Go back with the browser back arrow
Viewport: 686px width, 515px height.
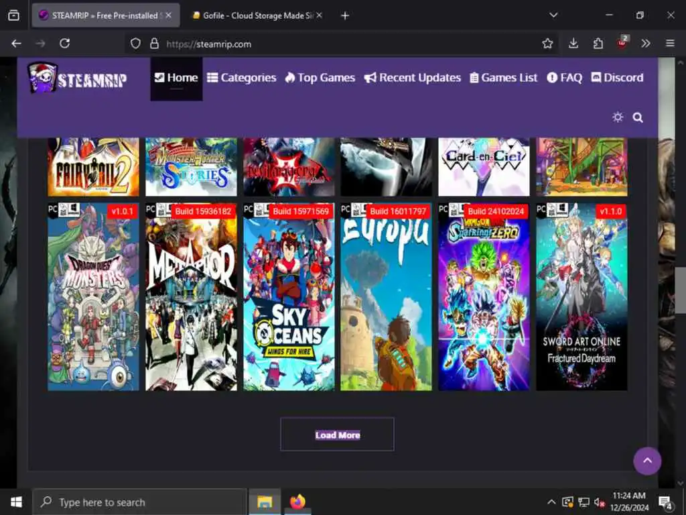point(16,44)
